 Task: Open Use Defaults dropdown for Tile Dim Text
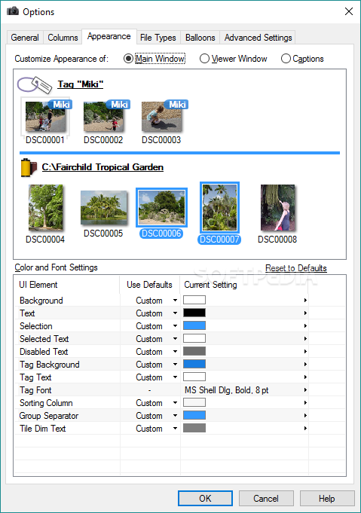tap(175, 429)
